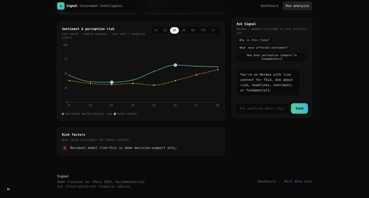Open the Next.js dev tools badge

coord(9,189)
